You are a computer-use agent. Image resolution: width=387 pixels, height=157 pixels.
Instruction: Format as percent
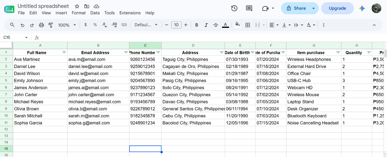click(95, 25)
